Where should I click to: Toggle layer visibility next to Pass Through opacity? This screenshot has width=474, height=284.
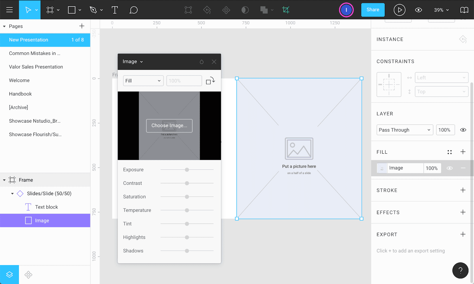(463, 130)
